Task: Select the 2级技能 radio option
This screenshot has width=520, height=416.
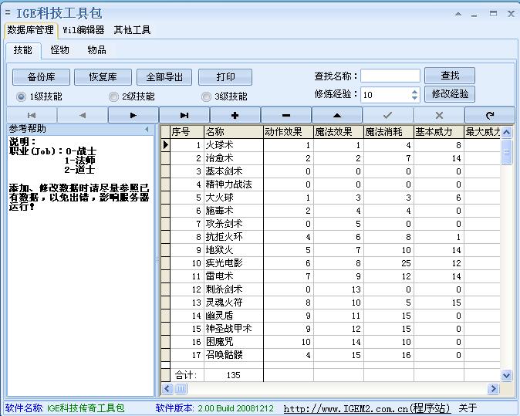Action: [114, 96]
